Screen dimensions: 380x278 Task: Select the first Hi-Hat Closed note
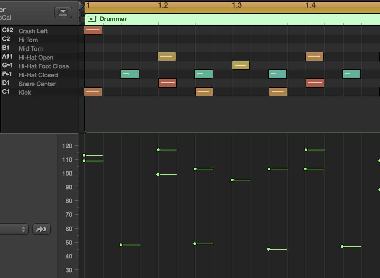[x=130, y=74]
